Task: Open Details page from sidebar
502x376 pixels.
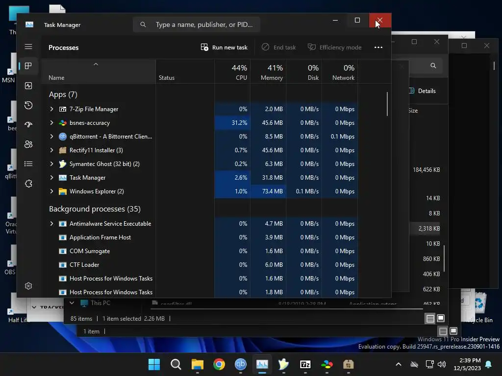Action: (28, 164)
